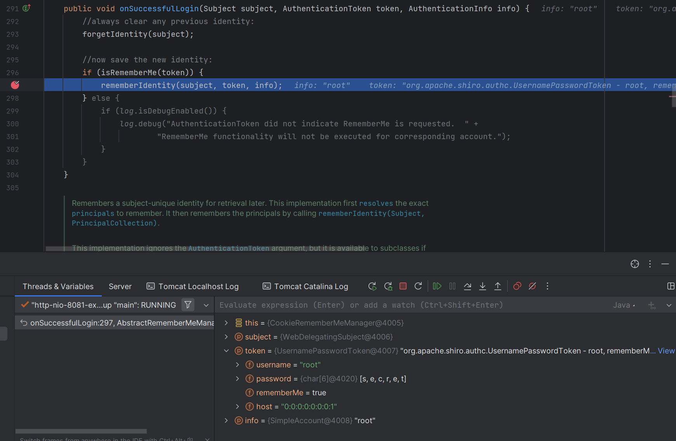Expand the 'password' char array node
676x441 pixels.
[238, 379]
